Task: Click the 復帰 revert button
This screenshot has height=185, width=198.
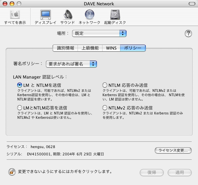Action: [x=152, y=172]
